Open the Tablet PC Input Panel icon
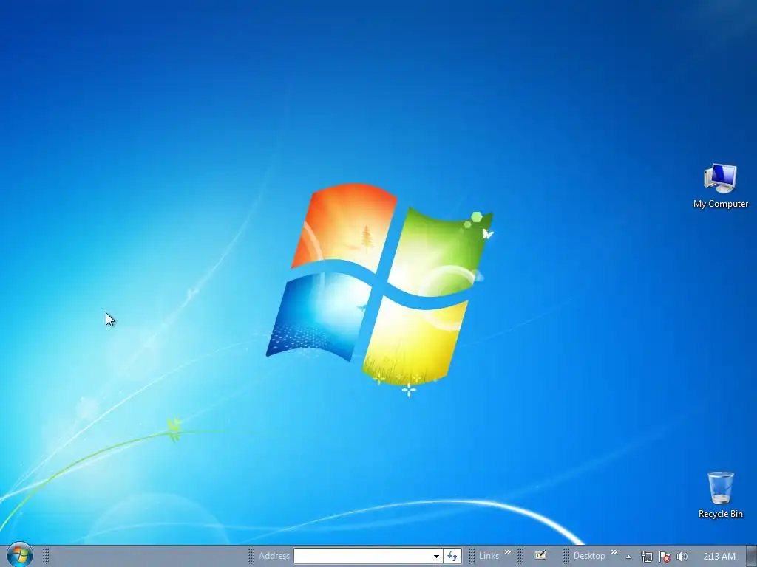The image size is (757, 567). [540, 555]
